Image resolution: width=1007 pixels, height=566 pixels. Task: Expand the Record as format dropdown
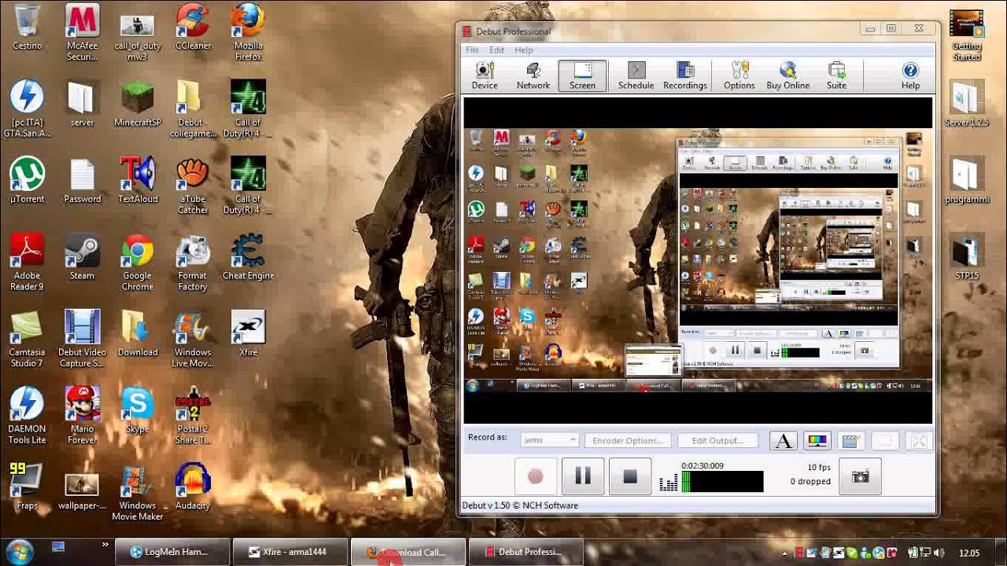tap(550, 440)
